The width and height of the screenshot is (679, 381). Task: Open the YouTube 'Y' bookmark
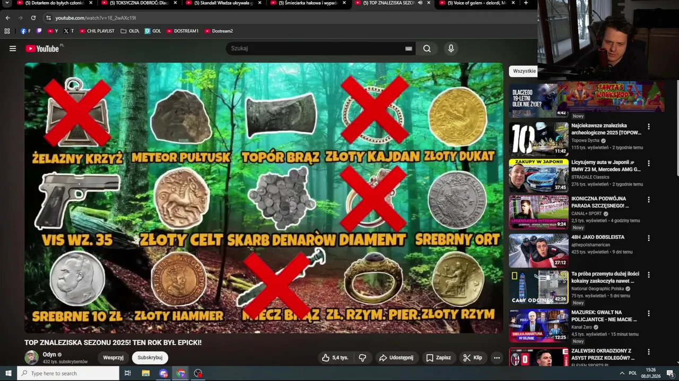tap(53, 31)
